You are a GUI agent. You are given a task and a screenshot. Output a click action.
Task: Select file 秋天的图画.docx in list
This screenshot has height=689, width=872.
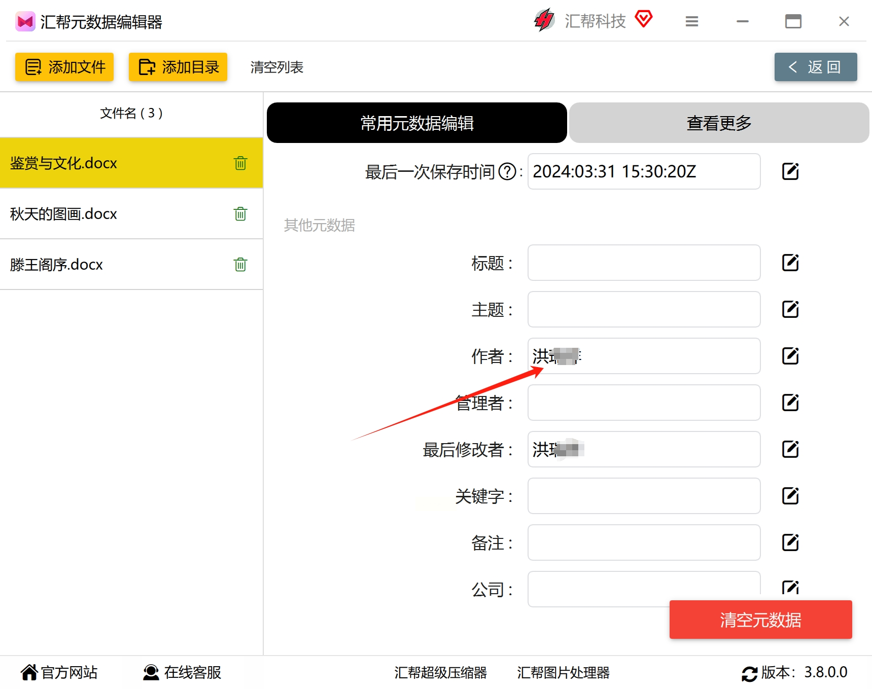click(131, 214)
